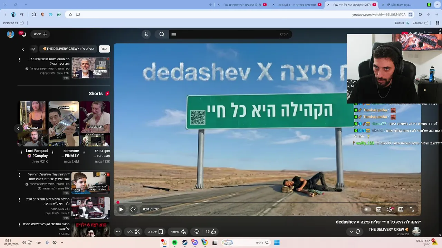This screenshot has height=248, width=442.
Task: Click the red video progress bar
Action: click(267, 202)
